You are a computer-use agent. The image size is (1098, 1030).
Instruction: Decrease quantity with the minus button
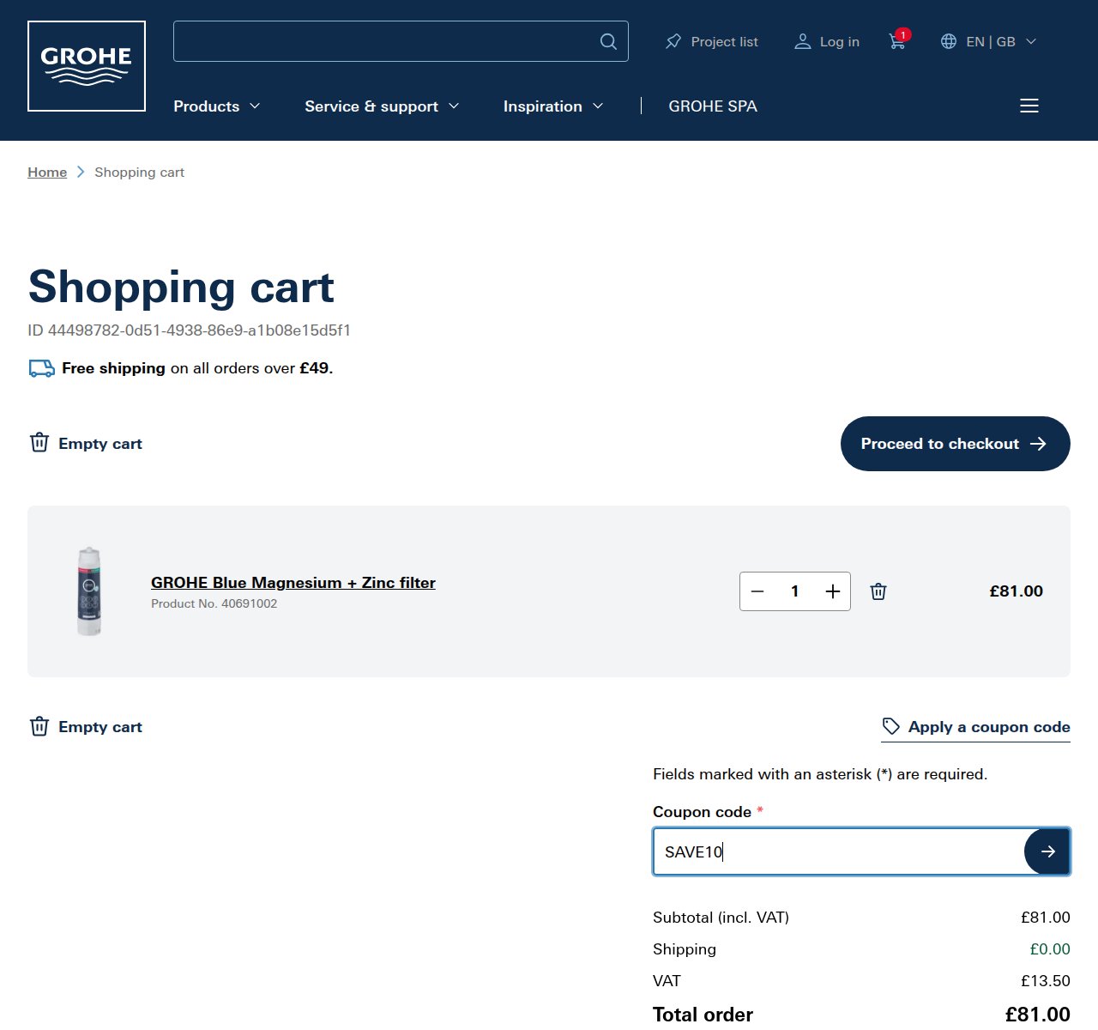[757, 591]
